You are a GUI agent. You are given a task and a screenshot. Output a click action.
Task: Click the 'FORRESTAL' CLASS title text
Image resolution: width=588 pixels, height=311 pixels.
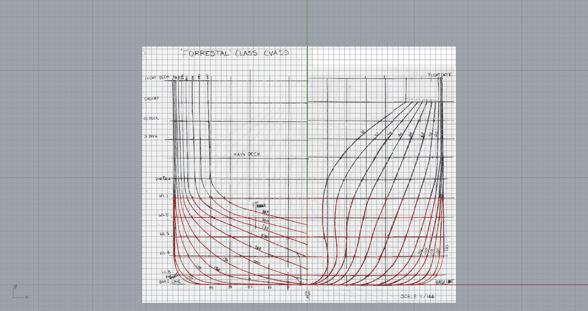(233, 53)
